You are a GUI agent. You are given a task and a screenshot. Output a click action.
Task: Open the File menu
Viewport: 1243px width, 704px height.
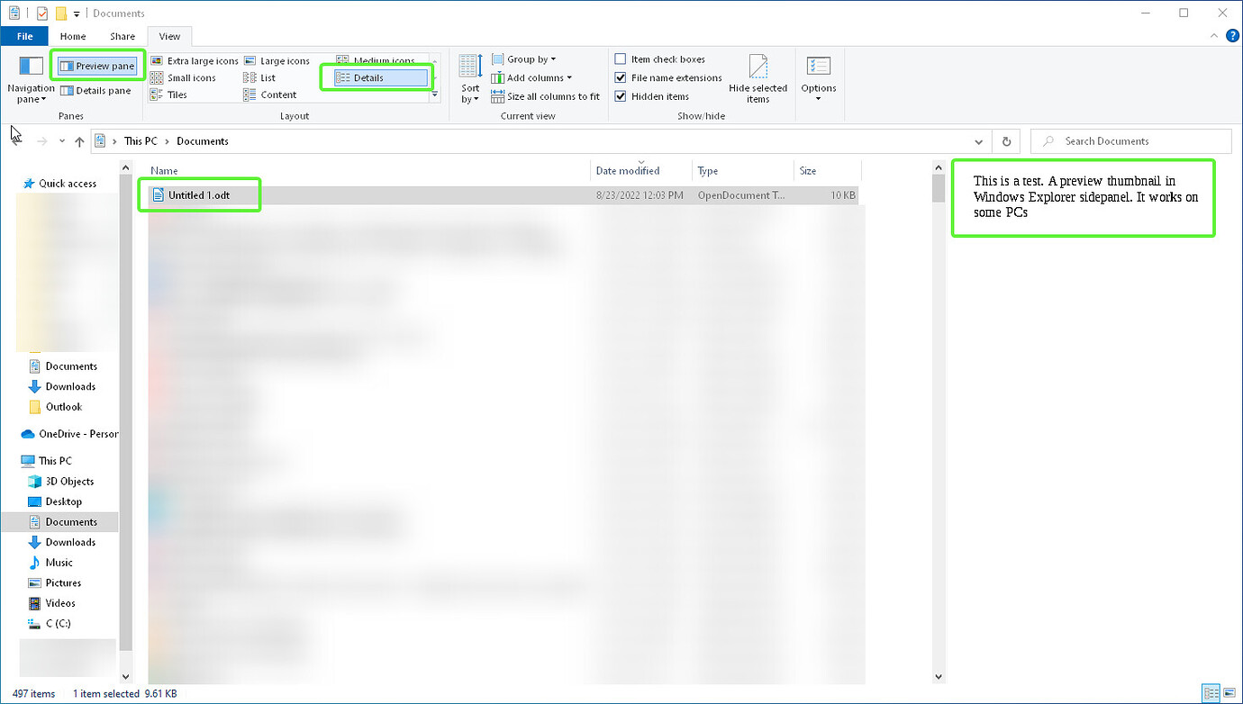(x=24, y=36)
